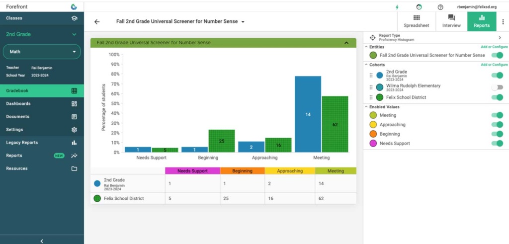Click Add or Configure for Entities

point(494,47)
